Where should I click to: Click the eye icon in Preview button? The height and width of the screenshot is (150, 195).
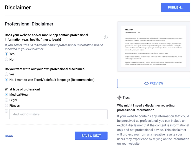pos(146,83)
